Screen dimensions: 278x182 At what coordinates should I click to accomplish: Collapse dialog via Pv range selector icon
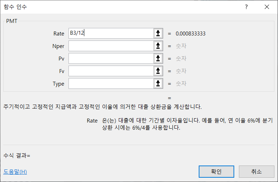[x=158, y=58]
